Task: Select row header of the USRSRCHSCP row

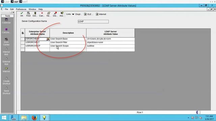Action: [x=23, y=46]
